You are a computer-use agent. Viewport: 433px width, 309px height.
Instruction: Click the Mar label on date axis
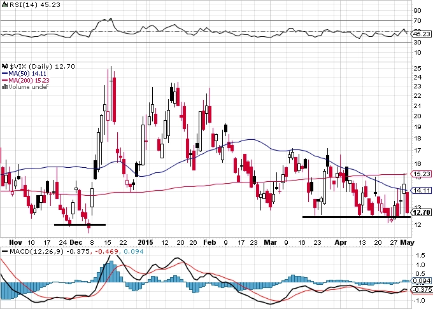point(271,242)
